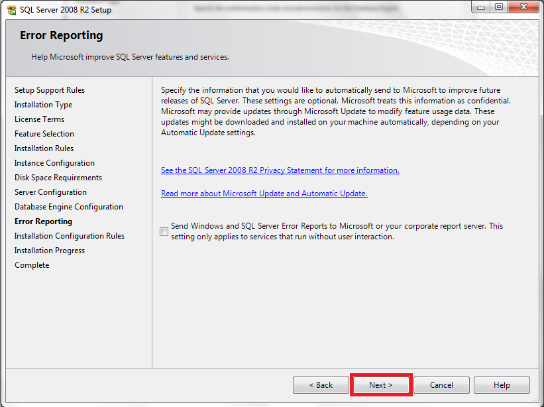
Task: Open the SQL Server 2008 R2 Privacy Statement link
Action: [280, 170]
